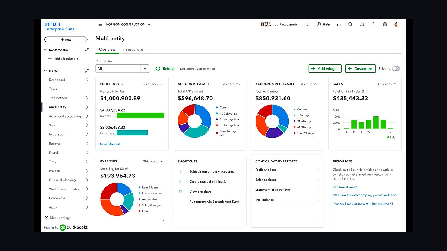Open the settings gear icon in header
The image size is (447, 251).
[385, 25]
